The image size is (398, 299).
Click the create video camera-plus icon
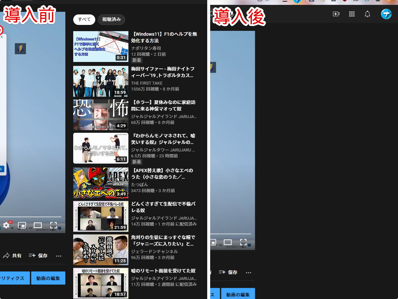(336, 14)
